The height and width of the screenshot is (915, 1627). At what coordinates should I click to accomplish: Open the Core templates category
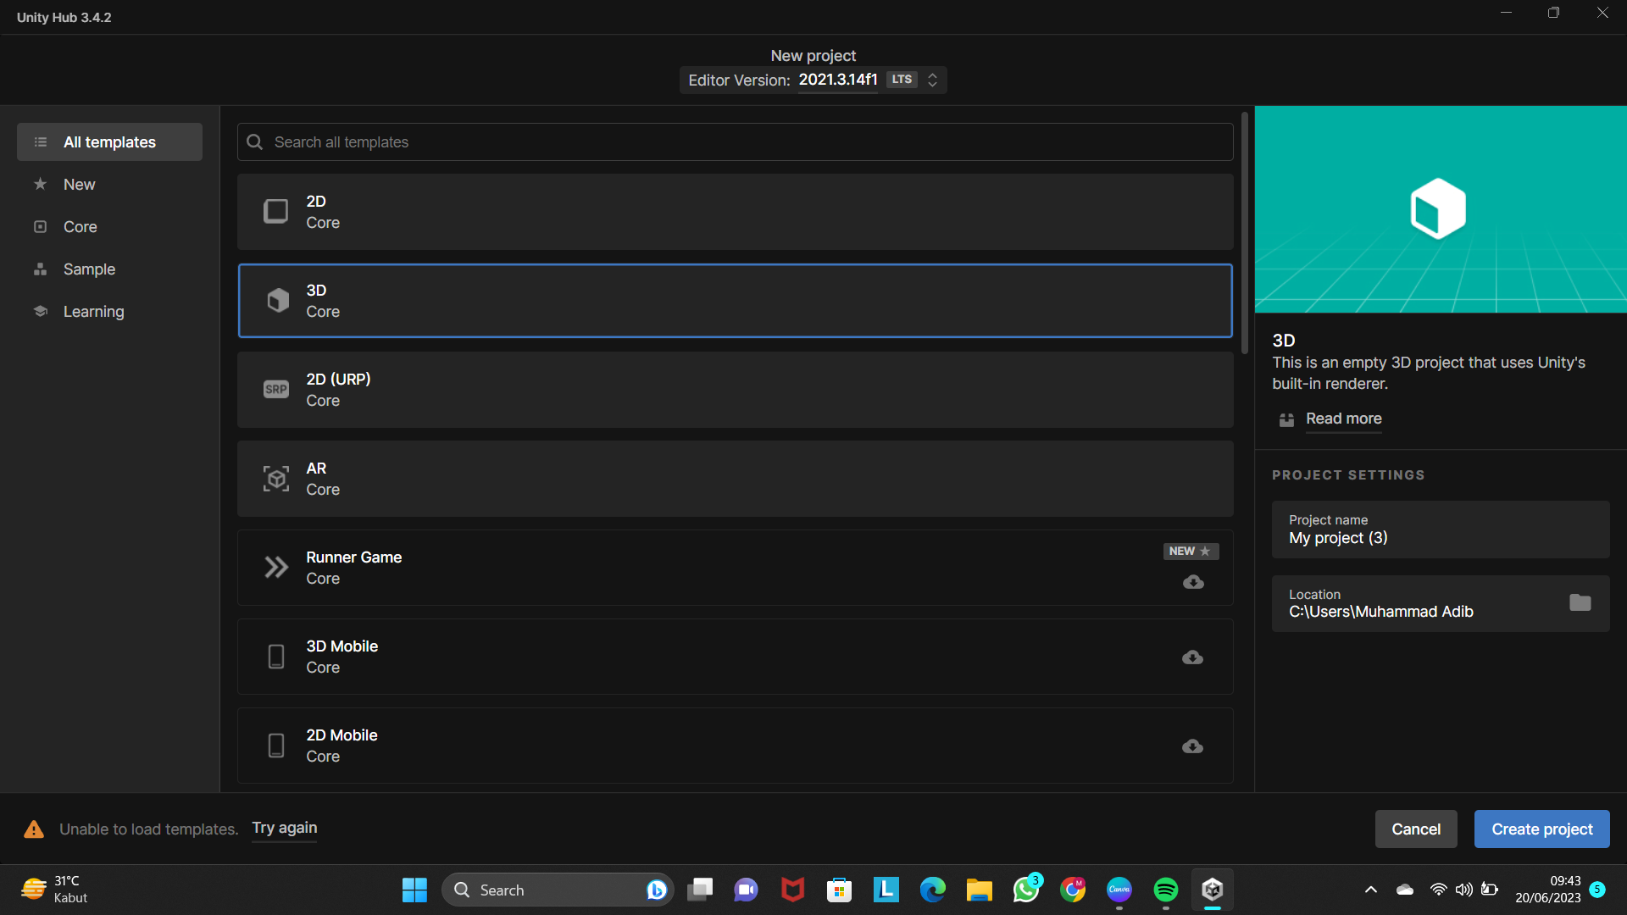80,227
